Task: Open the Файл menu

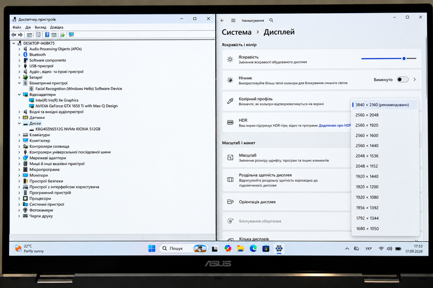Action: pyautogui.click(x=17, y=27)
